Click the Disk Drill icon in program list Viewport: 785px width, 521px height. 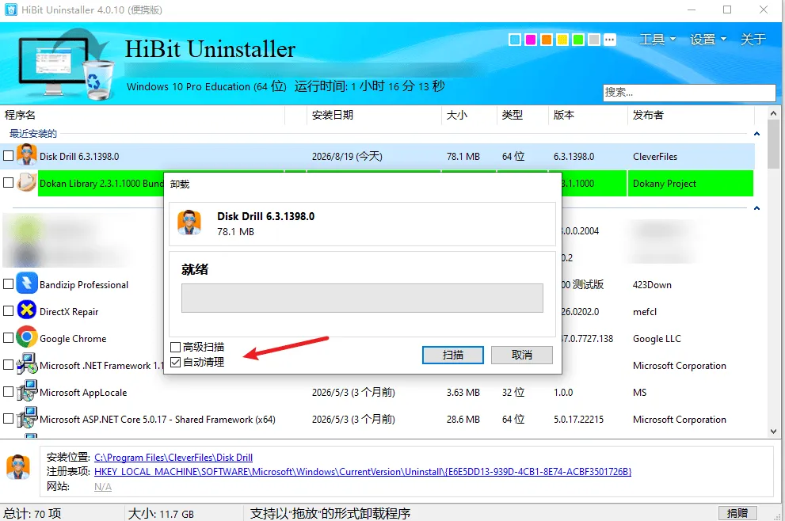click(x=26, y=154)
